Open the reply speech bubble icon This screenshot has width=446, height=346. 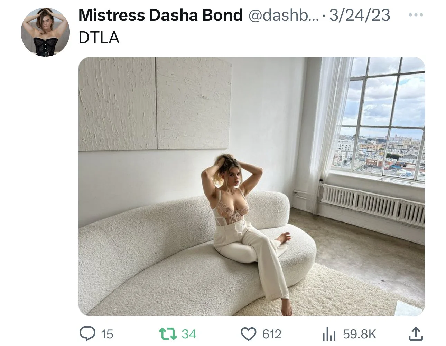[87, 334]
